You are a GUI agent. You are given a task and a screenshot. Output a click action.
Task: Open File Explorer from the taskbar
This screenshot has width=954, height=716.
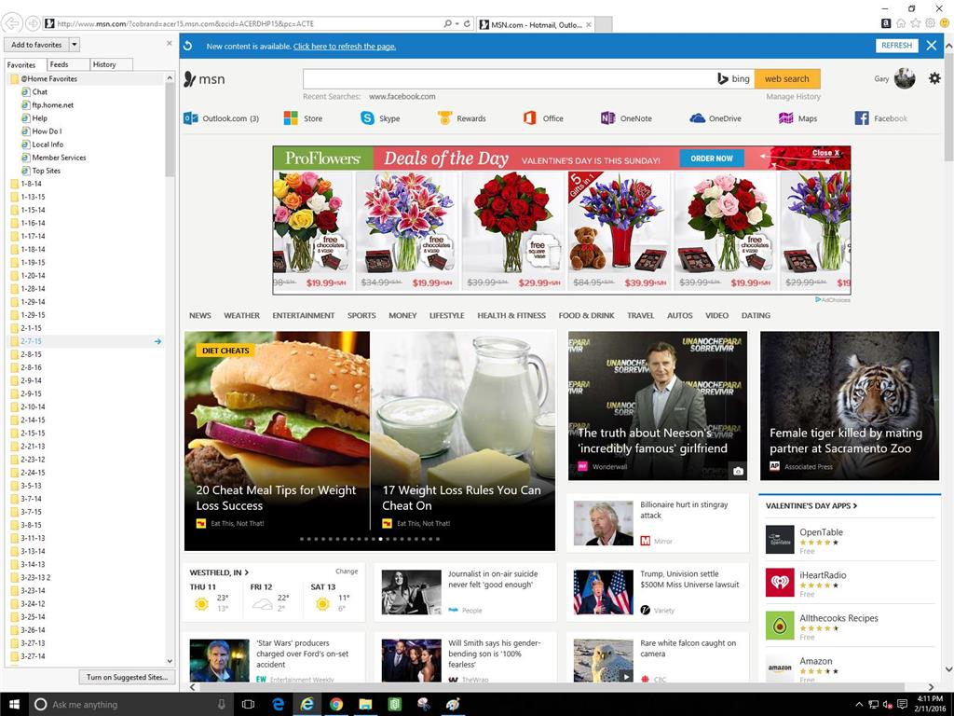coord(365,705)
